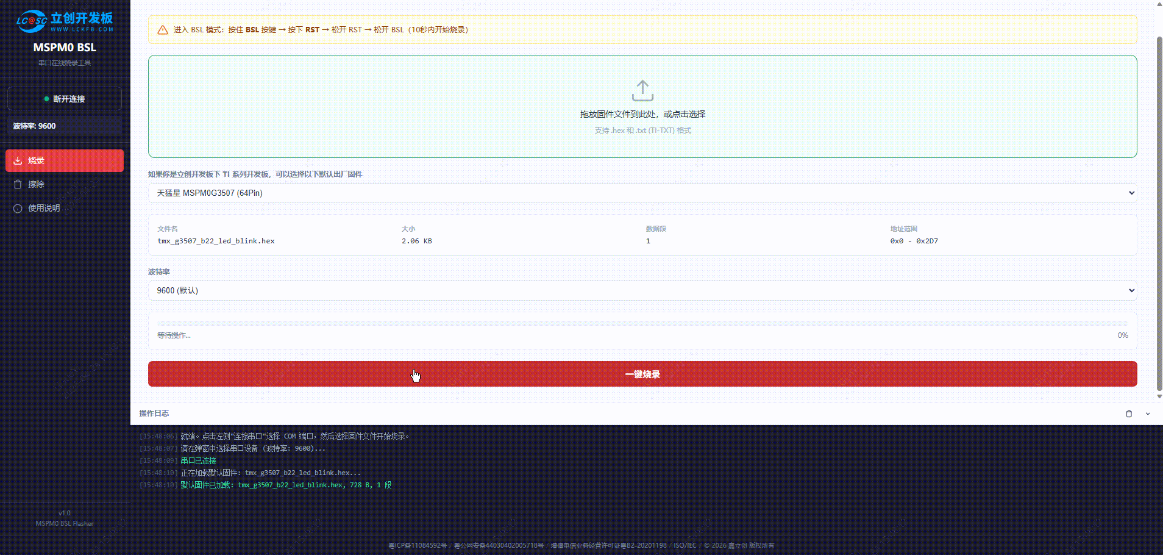
Task: Open the default firmware board dropdown
Action: (x=642, y=193)
